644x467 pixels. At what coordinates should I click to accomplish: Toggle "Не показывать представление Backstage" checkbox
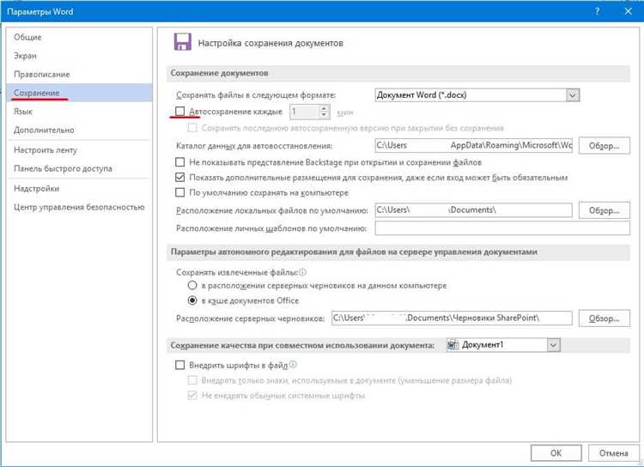click(x=179, y=161)
